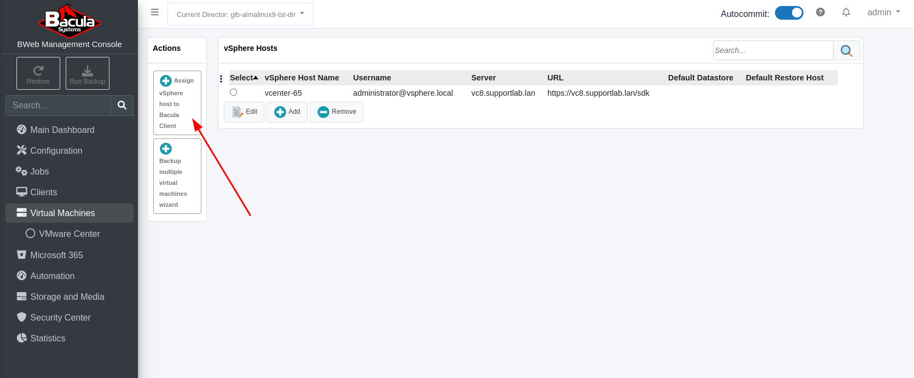Viewport: 914px width, 378px height.
Task: Click the Run Backup button
Action: (88, 73)
